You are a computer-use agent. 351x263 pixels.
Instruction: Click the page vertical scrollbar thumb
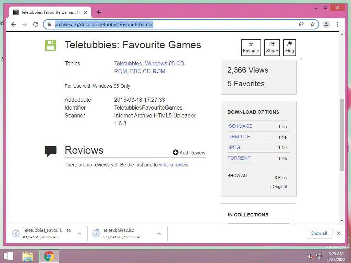tap(342, 135)
